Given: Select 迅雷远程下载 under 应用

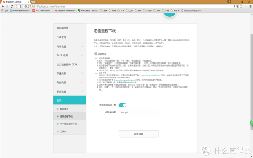Looking at the screenshot, I should tap(70, 116).
